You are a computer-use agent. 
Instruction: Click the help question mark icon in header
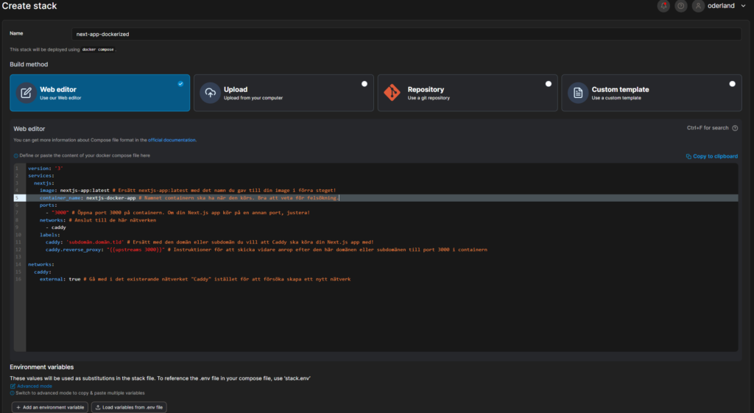(681, 6)
